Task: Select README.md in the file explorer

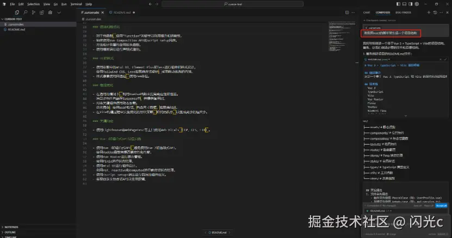Action: tap(38, 29)
